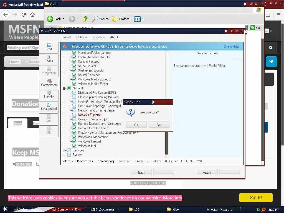Click the Got it! cookie button
The width and height of the screenshot is (284, 213).
(x=256, y=197)
